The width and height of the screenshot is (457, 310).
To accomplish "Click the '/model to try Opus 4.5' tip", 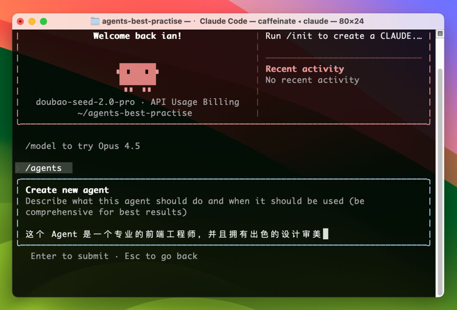I will click(x=83, y=146).
